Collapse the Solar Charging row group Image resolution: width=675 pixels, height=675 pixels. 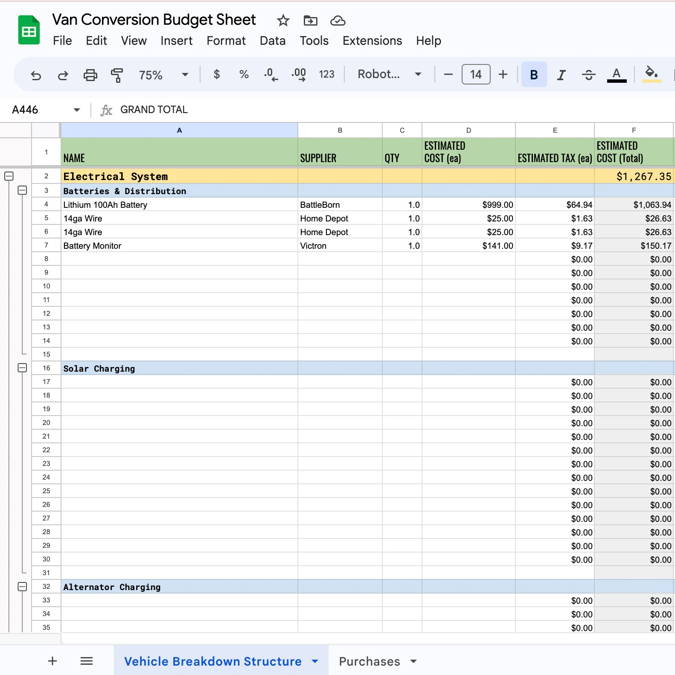pyautogui.click(x=23, y=368)
